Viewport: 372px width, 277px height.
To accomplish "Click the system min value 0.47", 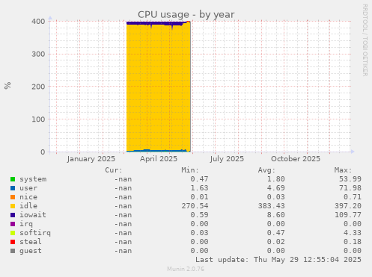I will coord(199,179).
